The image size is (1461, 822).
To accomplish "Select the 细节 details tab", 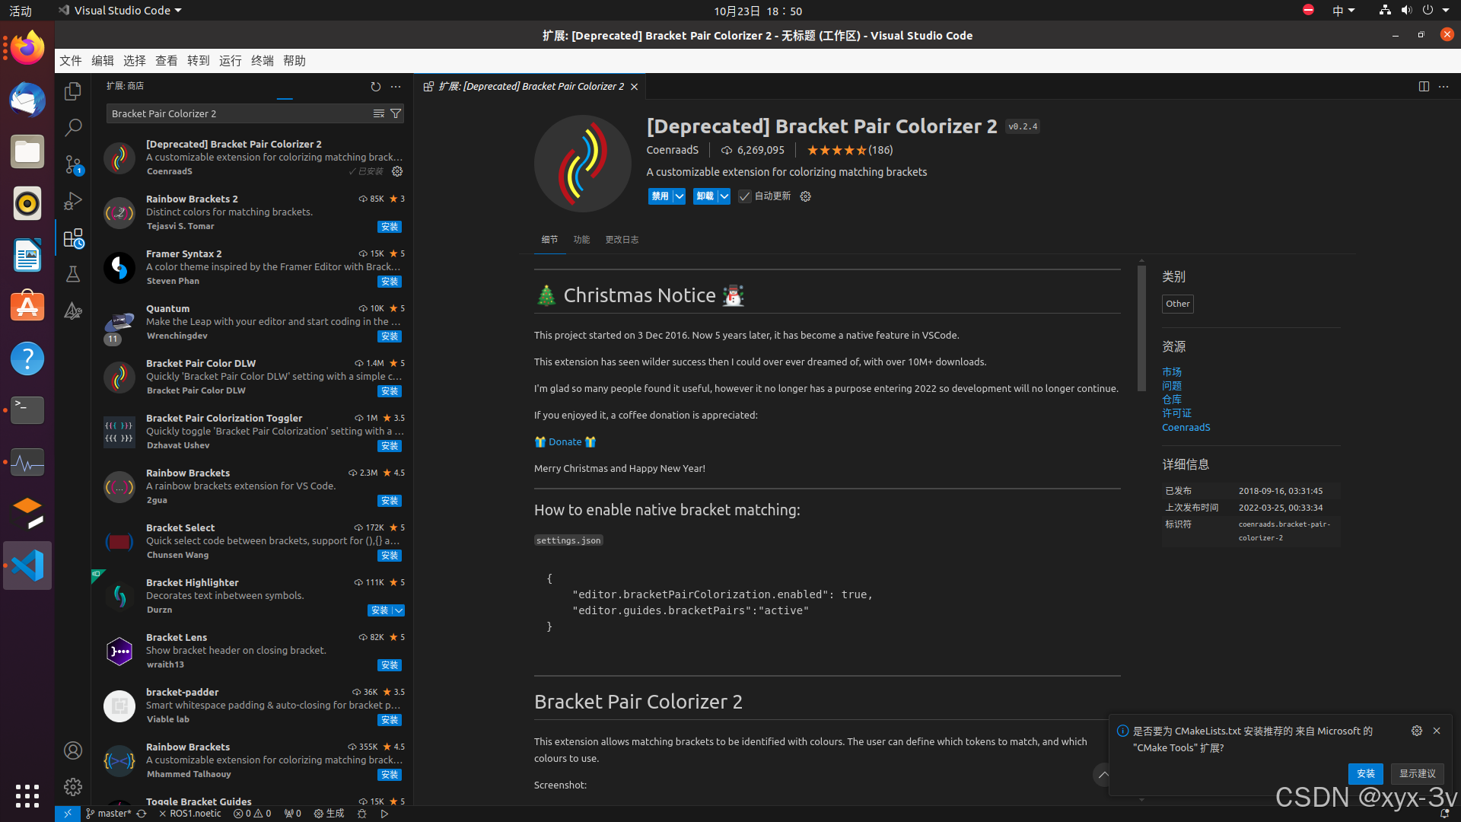I will tap(549, 240).
